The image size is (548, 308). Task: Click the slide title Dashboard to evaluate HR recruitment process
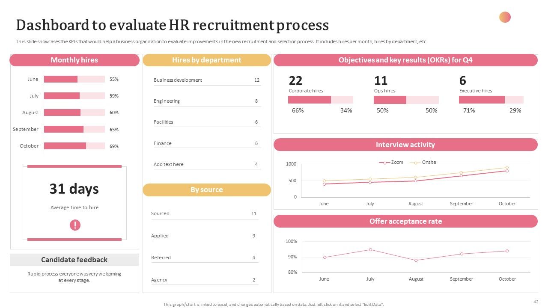173,25
